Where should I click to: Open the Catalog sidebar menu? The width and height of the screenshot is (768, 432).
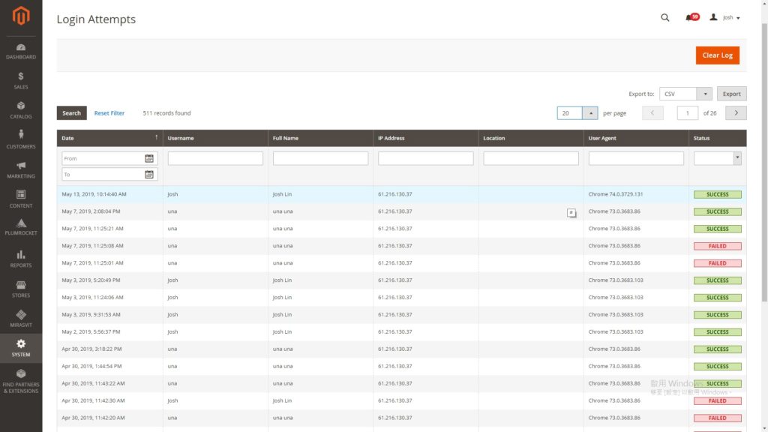(x=20, y=110)
